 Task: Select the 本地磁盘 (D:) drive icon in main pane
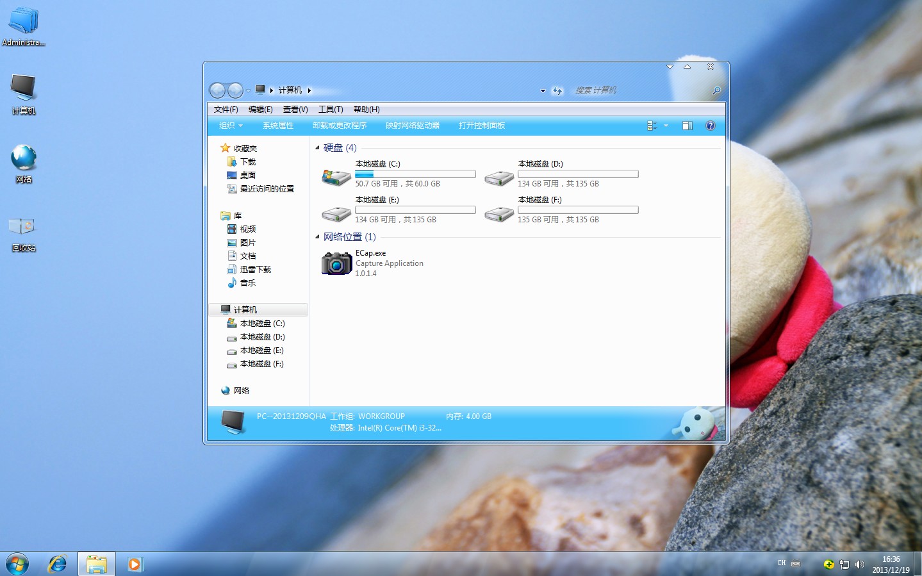coord(498,177)
